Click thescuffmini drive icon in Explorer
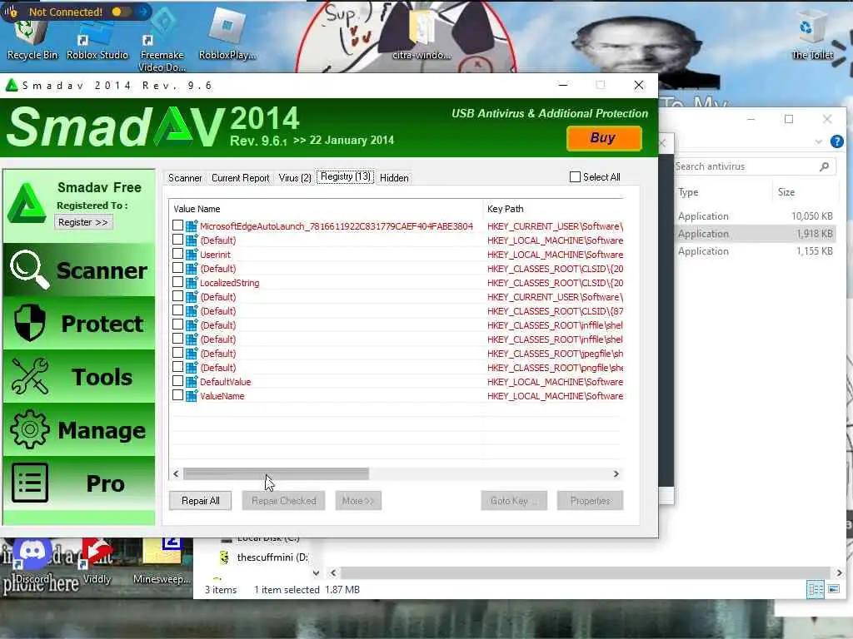 [x=224, y=557]
